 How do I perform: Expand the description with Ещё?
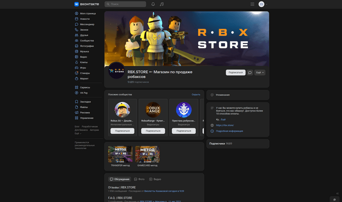223,119
